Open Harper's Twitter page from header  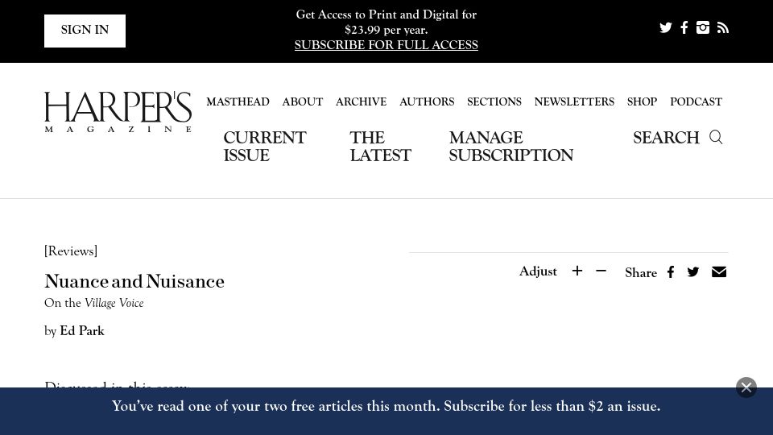coord(666,27)
